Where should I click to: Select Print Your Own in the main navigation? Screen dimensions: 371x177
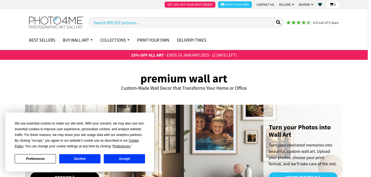(x=153, y=40)
